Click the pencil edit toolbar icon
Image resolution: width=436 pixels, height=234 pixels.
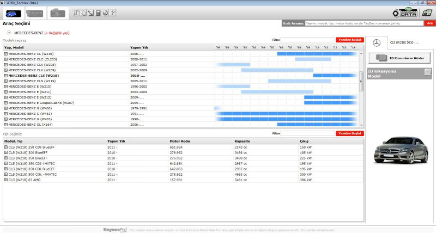pos(91,13)
